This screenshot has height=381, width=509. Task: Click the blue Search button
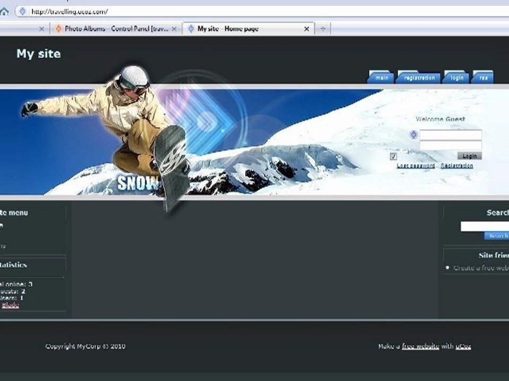pyautogui.click(x=497, y=236)
